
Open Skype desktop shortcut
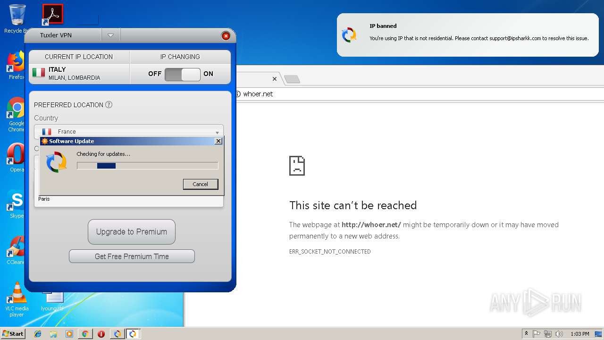coord(17,204)
